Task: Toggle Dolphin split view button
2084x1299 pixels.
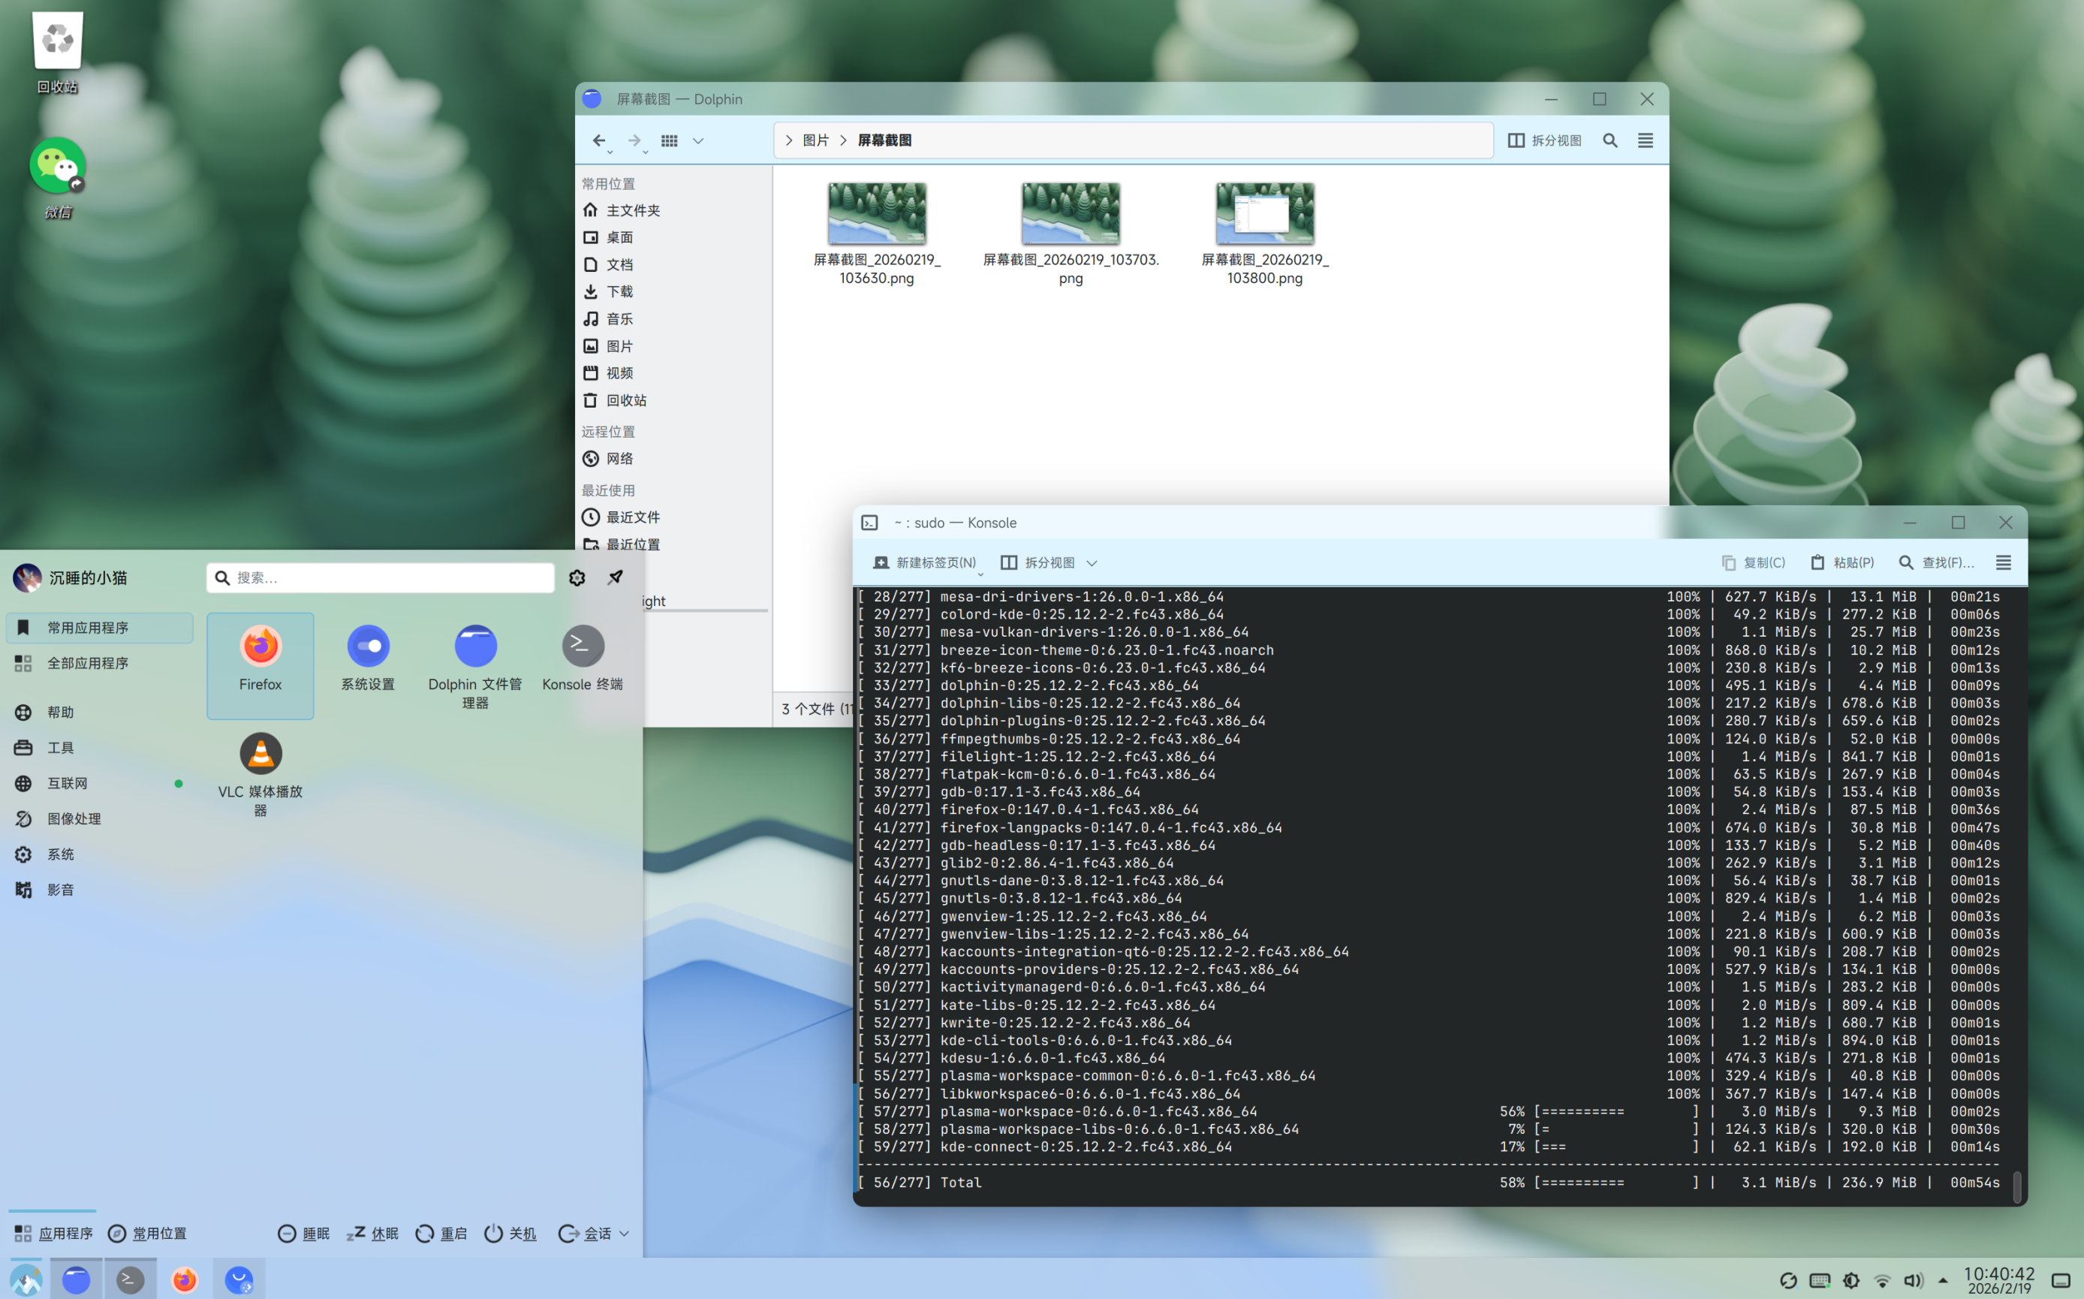Action: pyautogui.click(x=1544, y=140)
